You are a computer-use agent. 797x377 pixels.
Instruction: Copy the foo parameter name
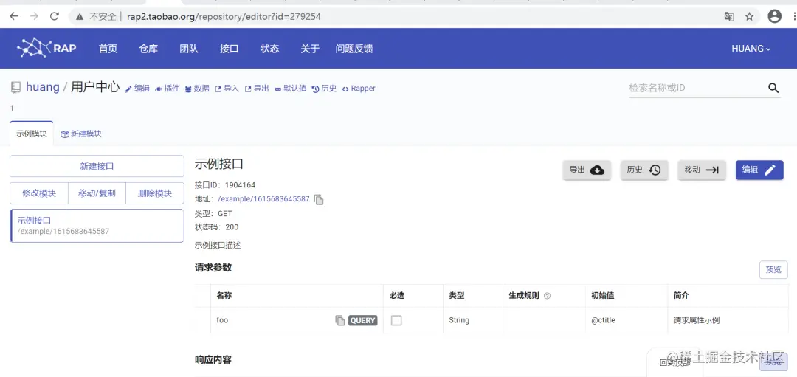click(339, 320)
